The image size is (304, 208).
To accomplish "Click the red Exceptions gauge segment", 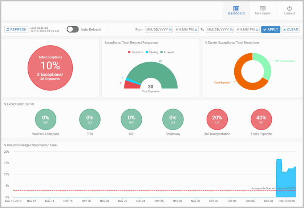I will click(132, 85).
